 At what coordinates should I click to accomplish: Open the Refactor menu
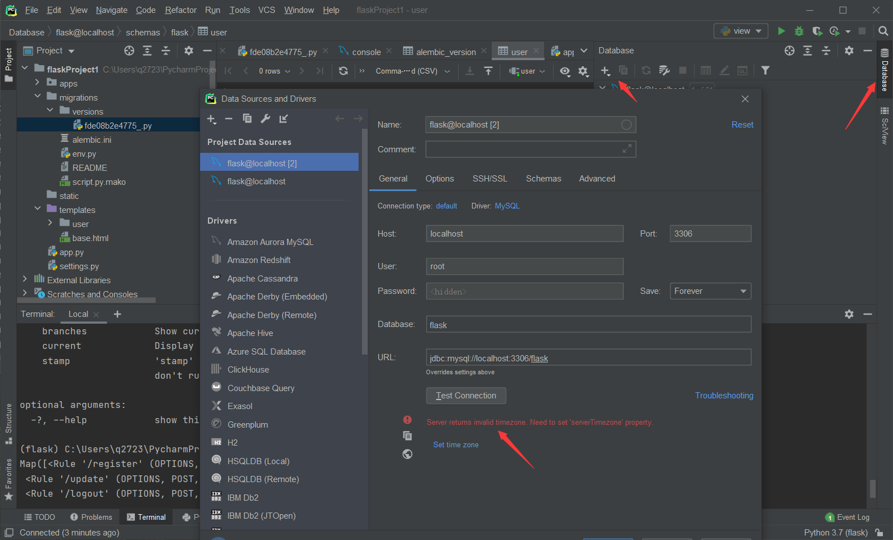pos(180,10)
